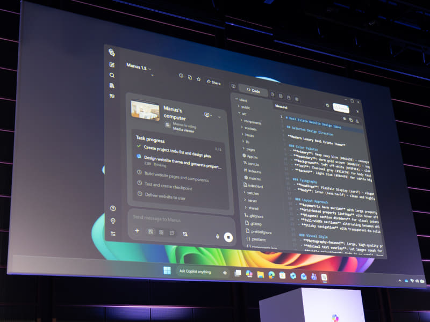Expand the pages folder
The width and height of the screenshot is (430, 322).
point(249,150)
